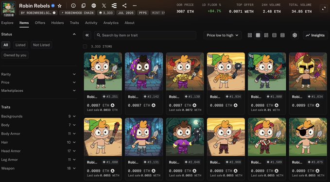Expand the stats panel at top right
This screenshot has width=330, height=182.
pos(324,8)
